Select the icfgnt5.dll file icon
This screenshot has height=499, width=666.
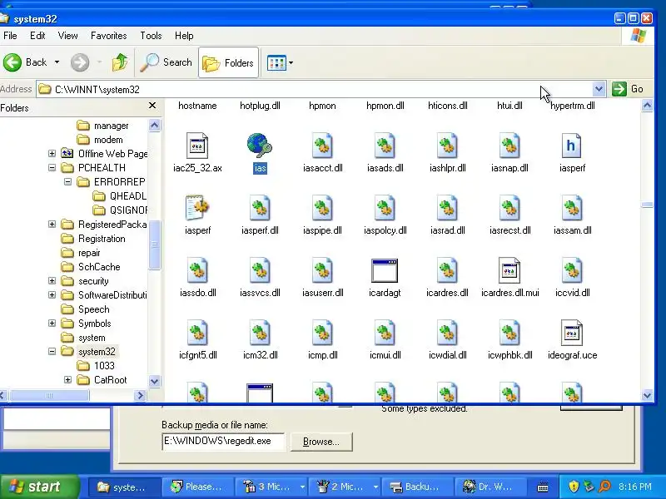(197, 332)
